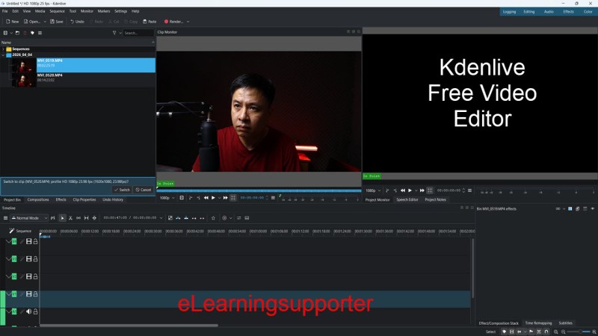This screenshot has width=598, height=336.
Task: Click the subtitle edit icon in timeline toolbar
Action: 247,218
